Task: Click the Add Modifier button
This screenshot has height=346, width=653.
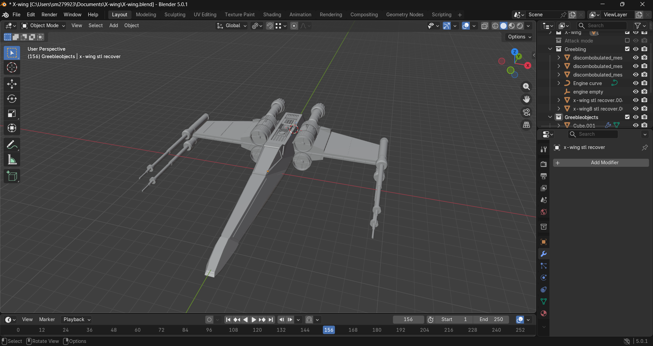Action: click(601, 163)
